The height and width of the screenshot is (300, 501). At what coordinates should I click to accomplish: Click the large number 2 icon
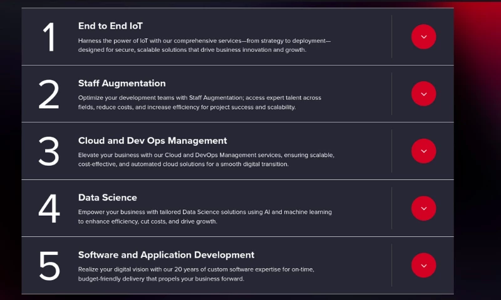pyautogui.click(x=49, y=94)
